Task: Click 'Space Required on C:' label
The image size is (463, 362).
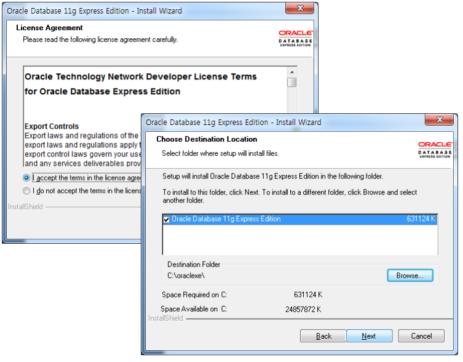Action: coord(194,295)
